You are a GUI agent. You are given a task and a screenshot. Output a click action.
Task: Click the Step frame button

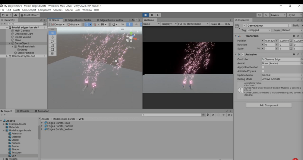158,15
